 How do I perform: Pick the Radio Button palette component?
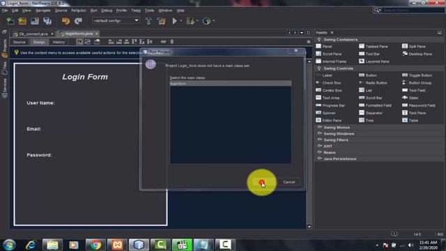373,82
